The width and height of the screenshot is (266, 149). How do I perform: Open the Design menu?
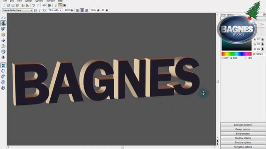29,1
